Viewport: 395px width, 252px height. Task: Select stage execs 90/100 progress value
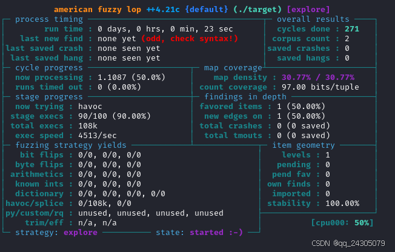115,116
